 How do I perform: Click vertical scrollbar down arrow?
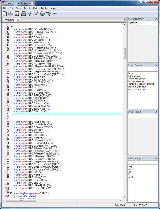pyautogui.click(x=124, y=197)
